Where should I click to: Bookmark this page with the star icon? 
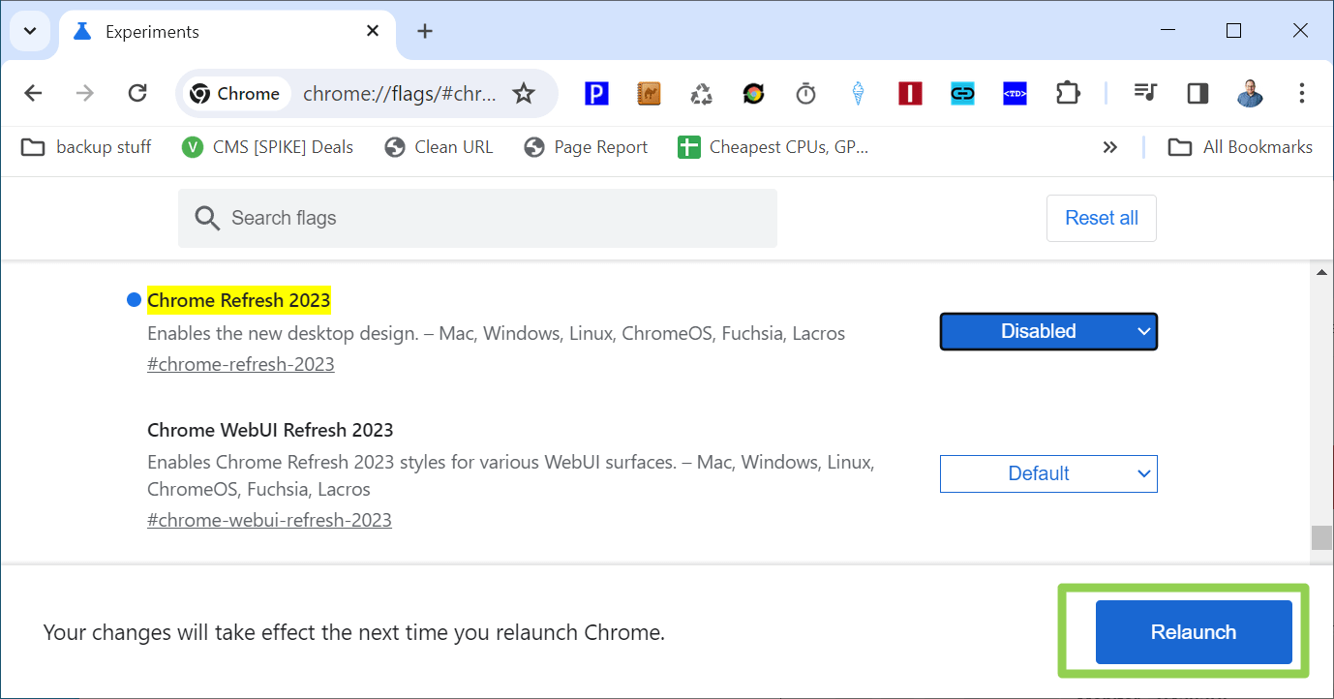(524, 94)
